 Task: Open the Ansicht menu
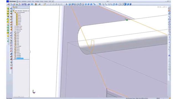29,1
